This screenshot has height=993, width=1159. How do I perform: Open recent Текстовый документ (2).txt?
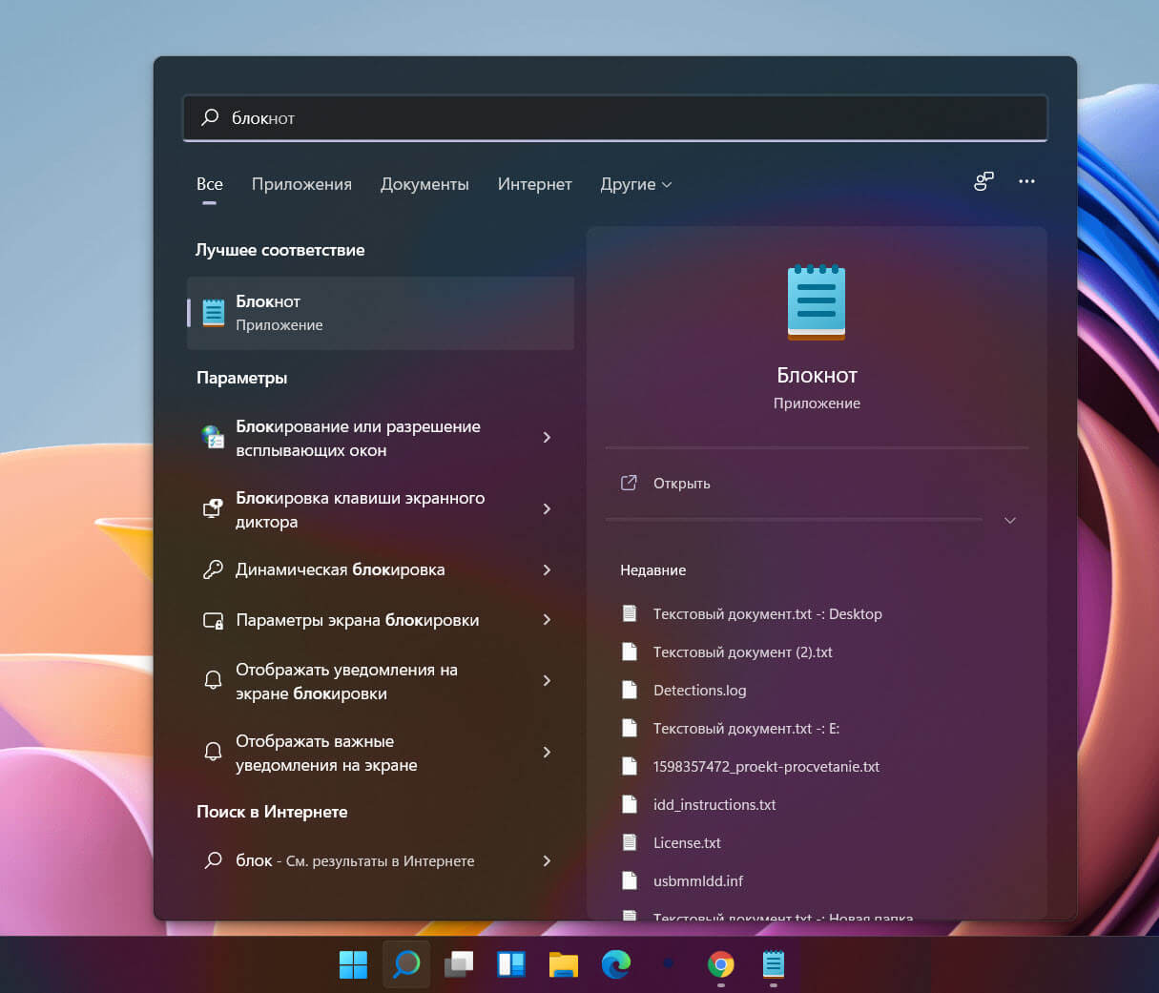pos(742,652)
